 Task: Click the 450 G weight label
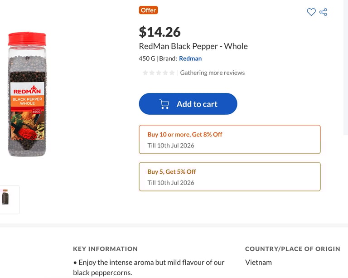coord(147,59)
